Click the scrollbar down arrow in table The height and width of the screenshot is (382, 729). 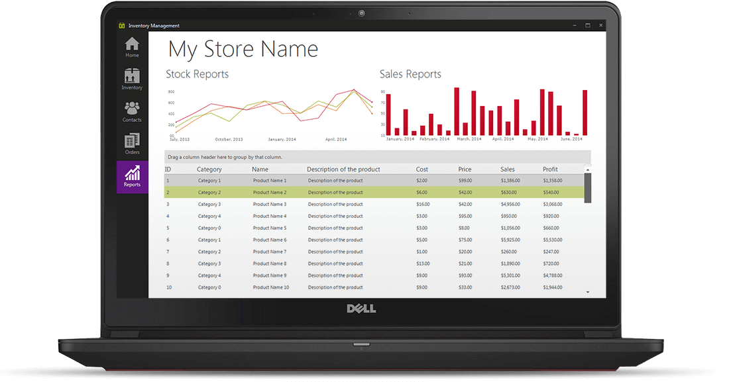(x=587, y=291)
